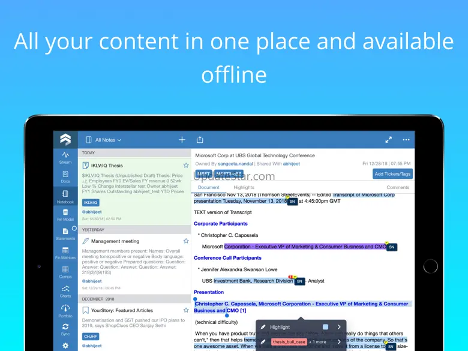Expand the All Notes dropdown
The image size is (468, 351).
(x=108, y=140)
